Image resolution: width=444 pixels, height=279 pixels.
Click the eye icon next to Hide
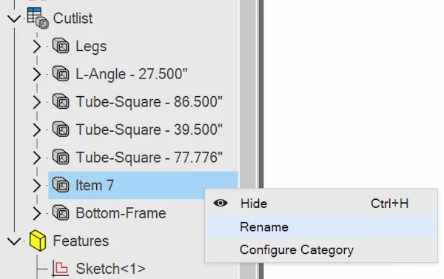click(221, 203)
